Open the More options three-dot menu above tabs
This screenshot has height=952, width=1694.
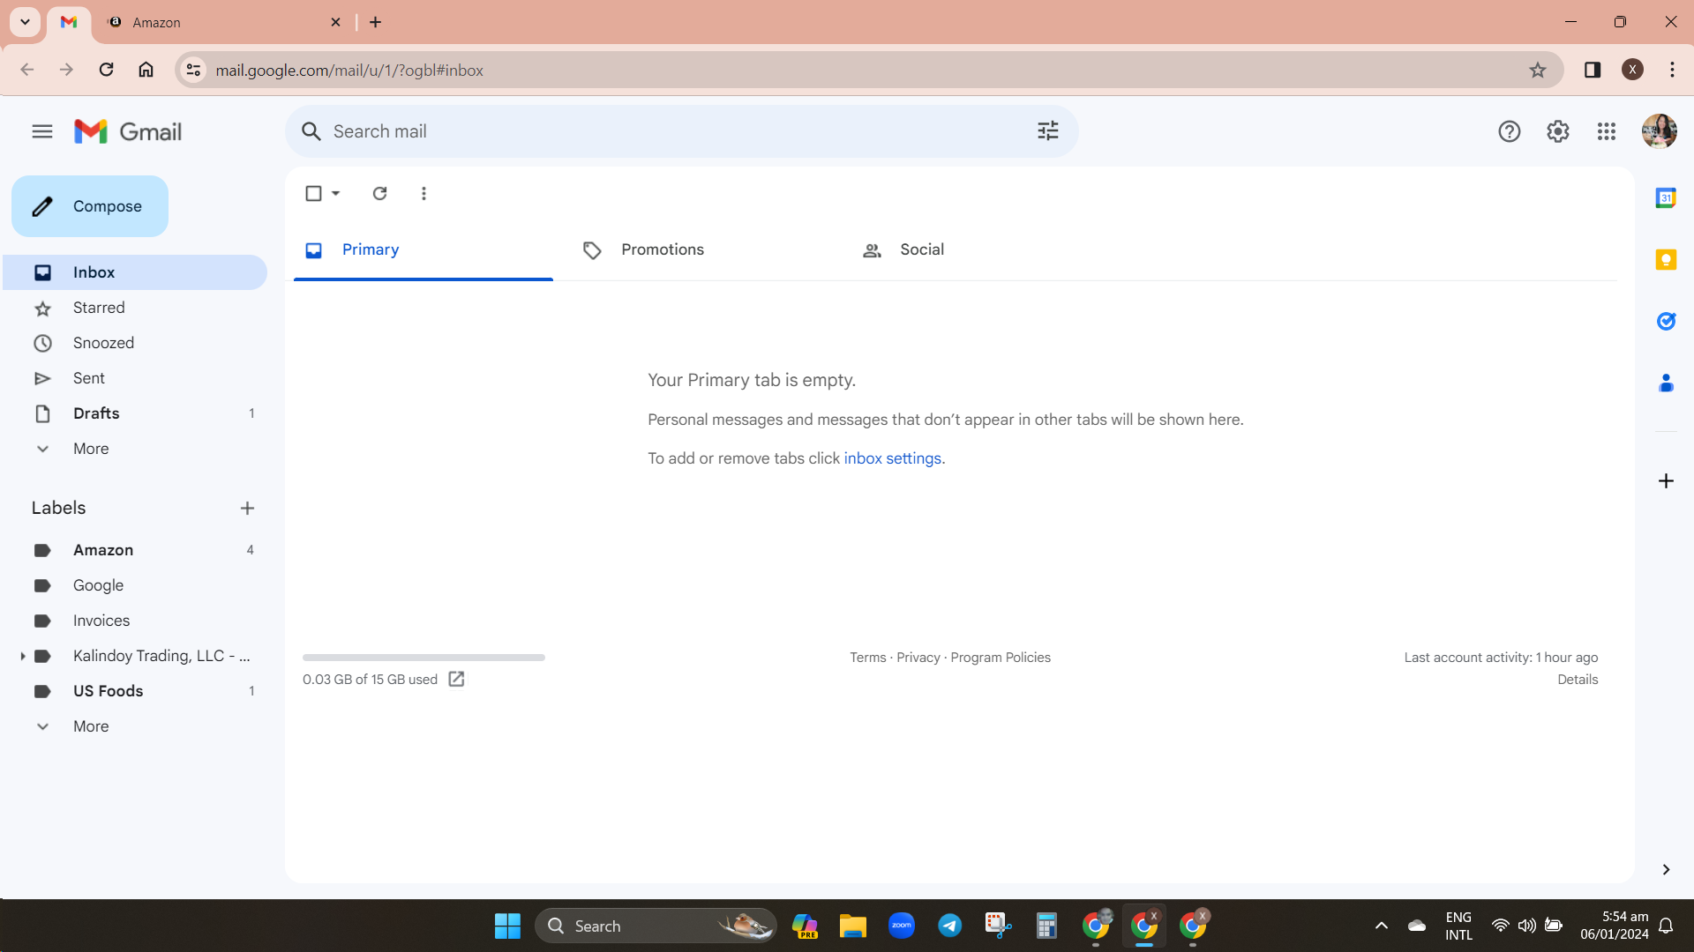[423, 193]
